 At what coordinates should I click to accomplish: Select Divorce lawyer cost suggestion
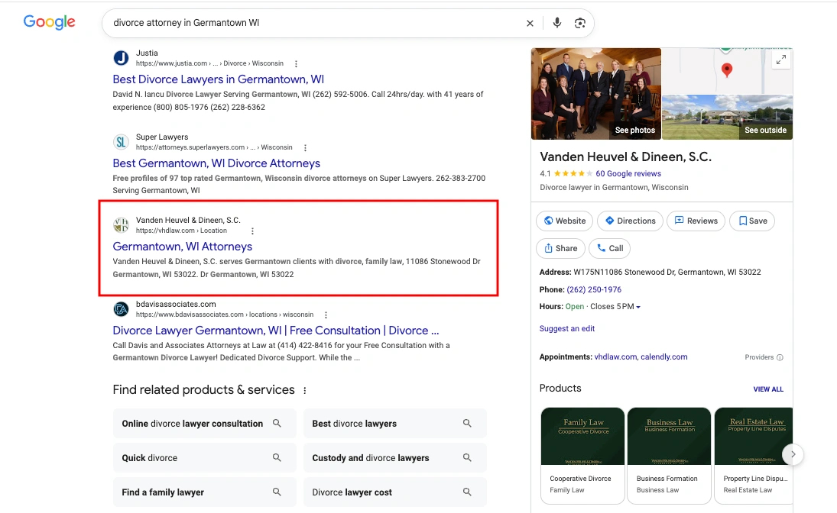click(394, 492)
